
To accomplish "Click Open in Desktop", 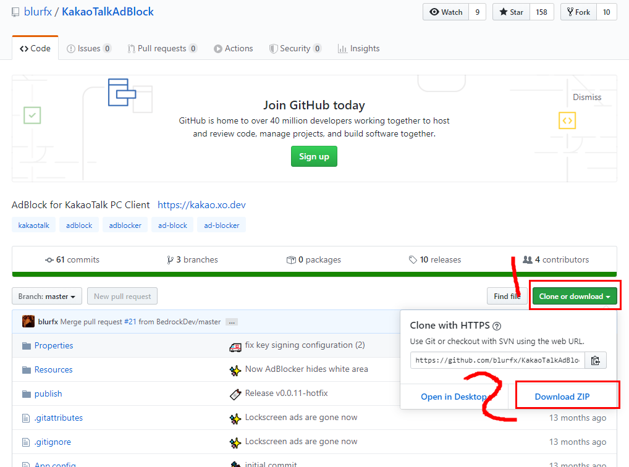I will [x=454, y=397].
